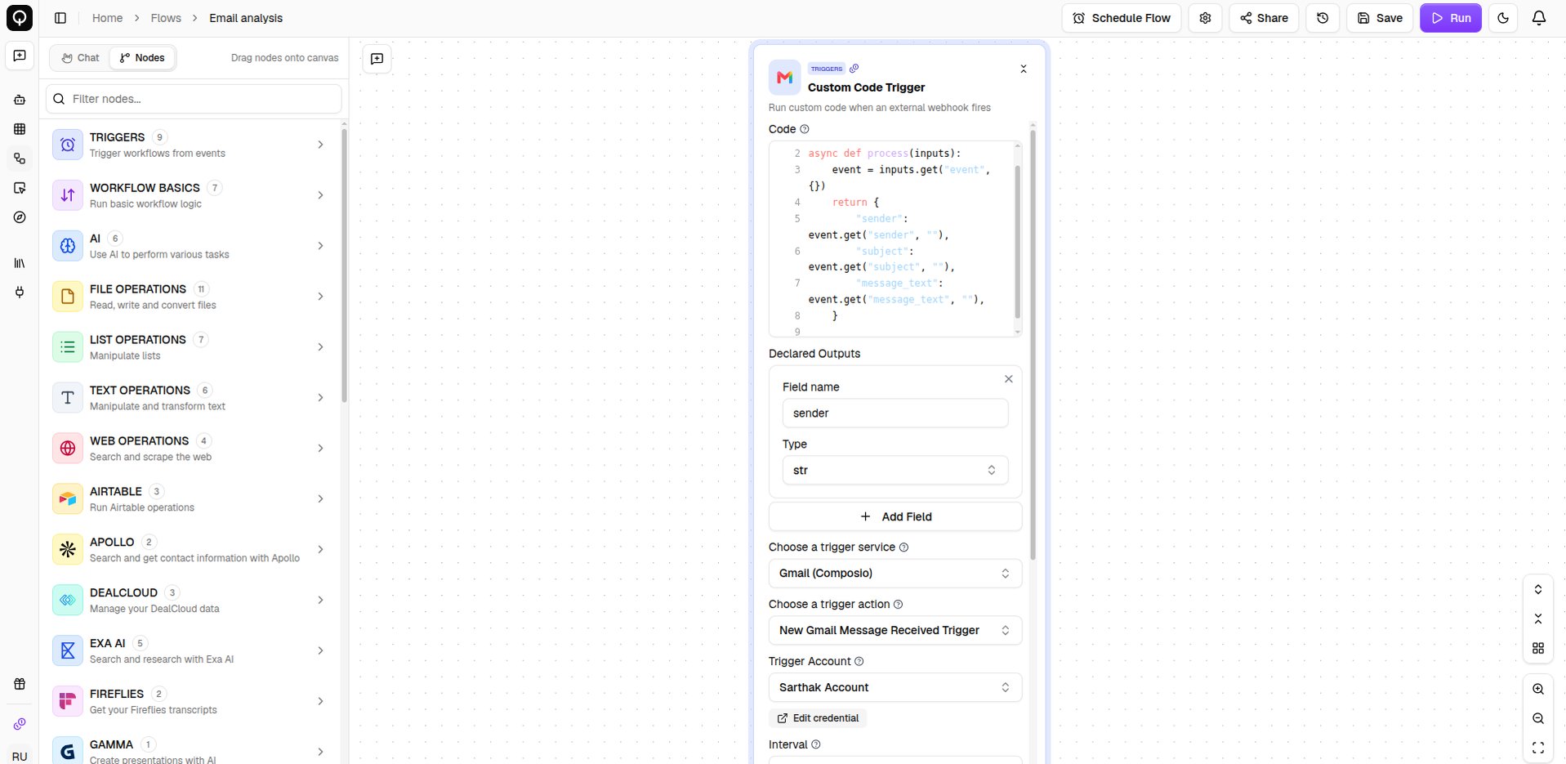
Task: Expand the TRIGGERS node category
Action: coord(320,145)
